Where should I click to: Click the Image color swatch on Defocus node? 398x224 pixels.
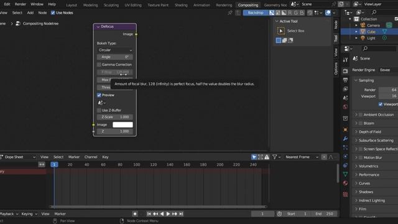pos(123,124)
